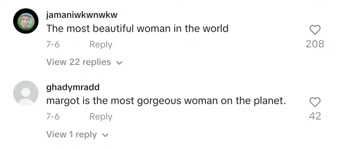Click the 42 likes count
Screen dimensions: 337x149
point(315,116)
